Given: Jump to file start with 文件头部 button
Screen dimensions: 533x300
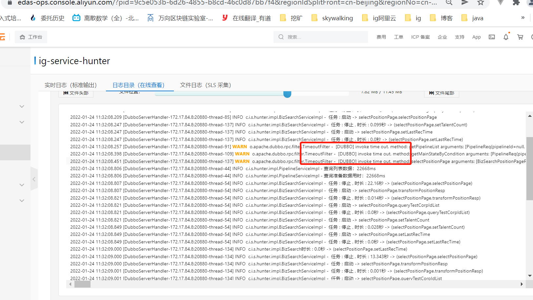Looking at the screenshot, I should [x=76, y=93].
